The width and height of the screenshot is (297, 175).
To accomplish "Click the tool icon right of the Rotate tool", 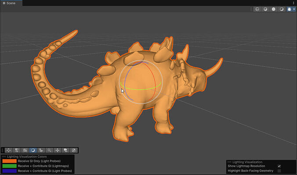I will click(x=41, y=150).
